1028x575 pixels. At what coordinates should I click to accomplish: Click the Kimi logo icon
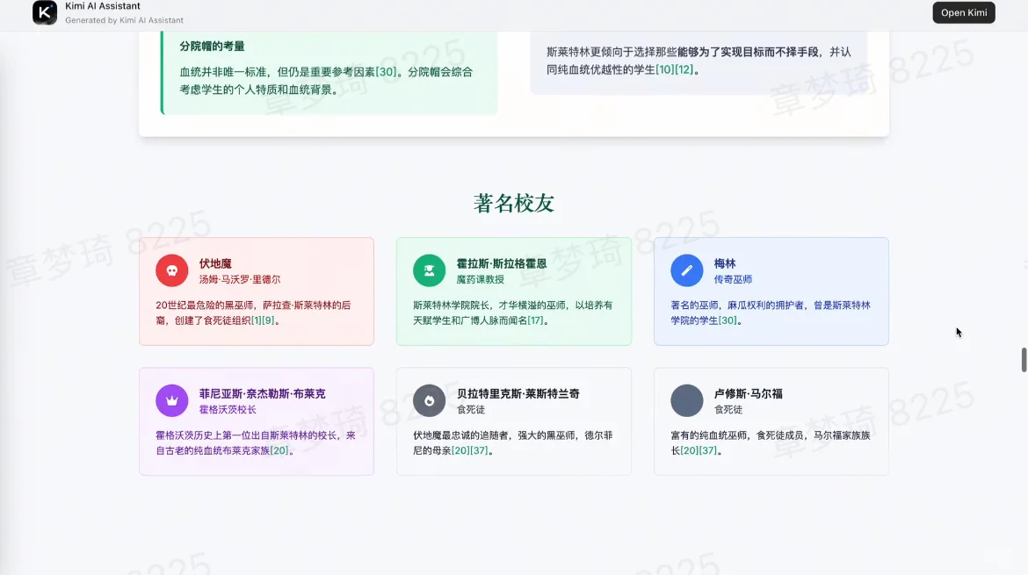click(45, 12)
